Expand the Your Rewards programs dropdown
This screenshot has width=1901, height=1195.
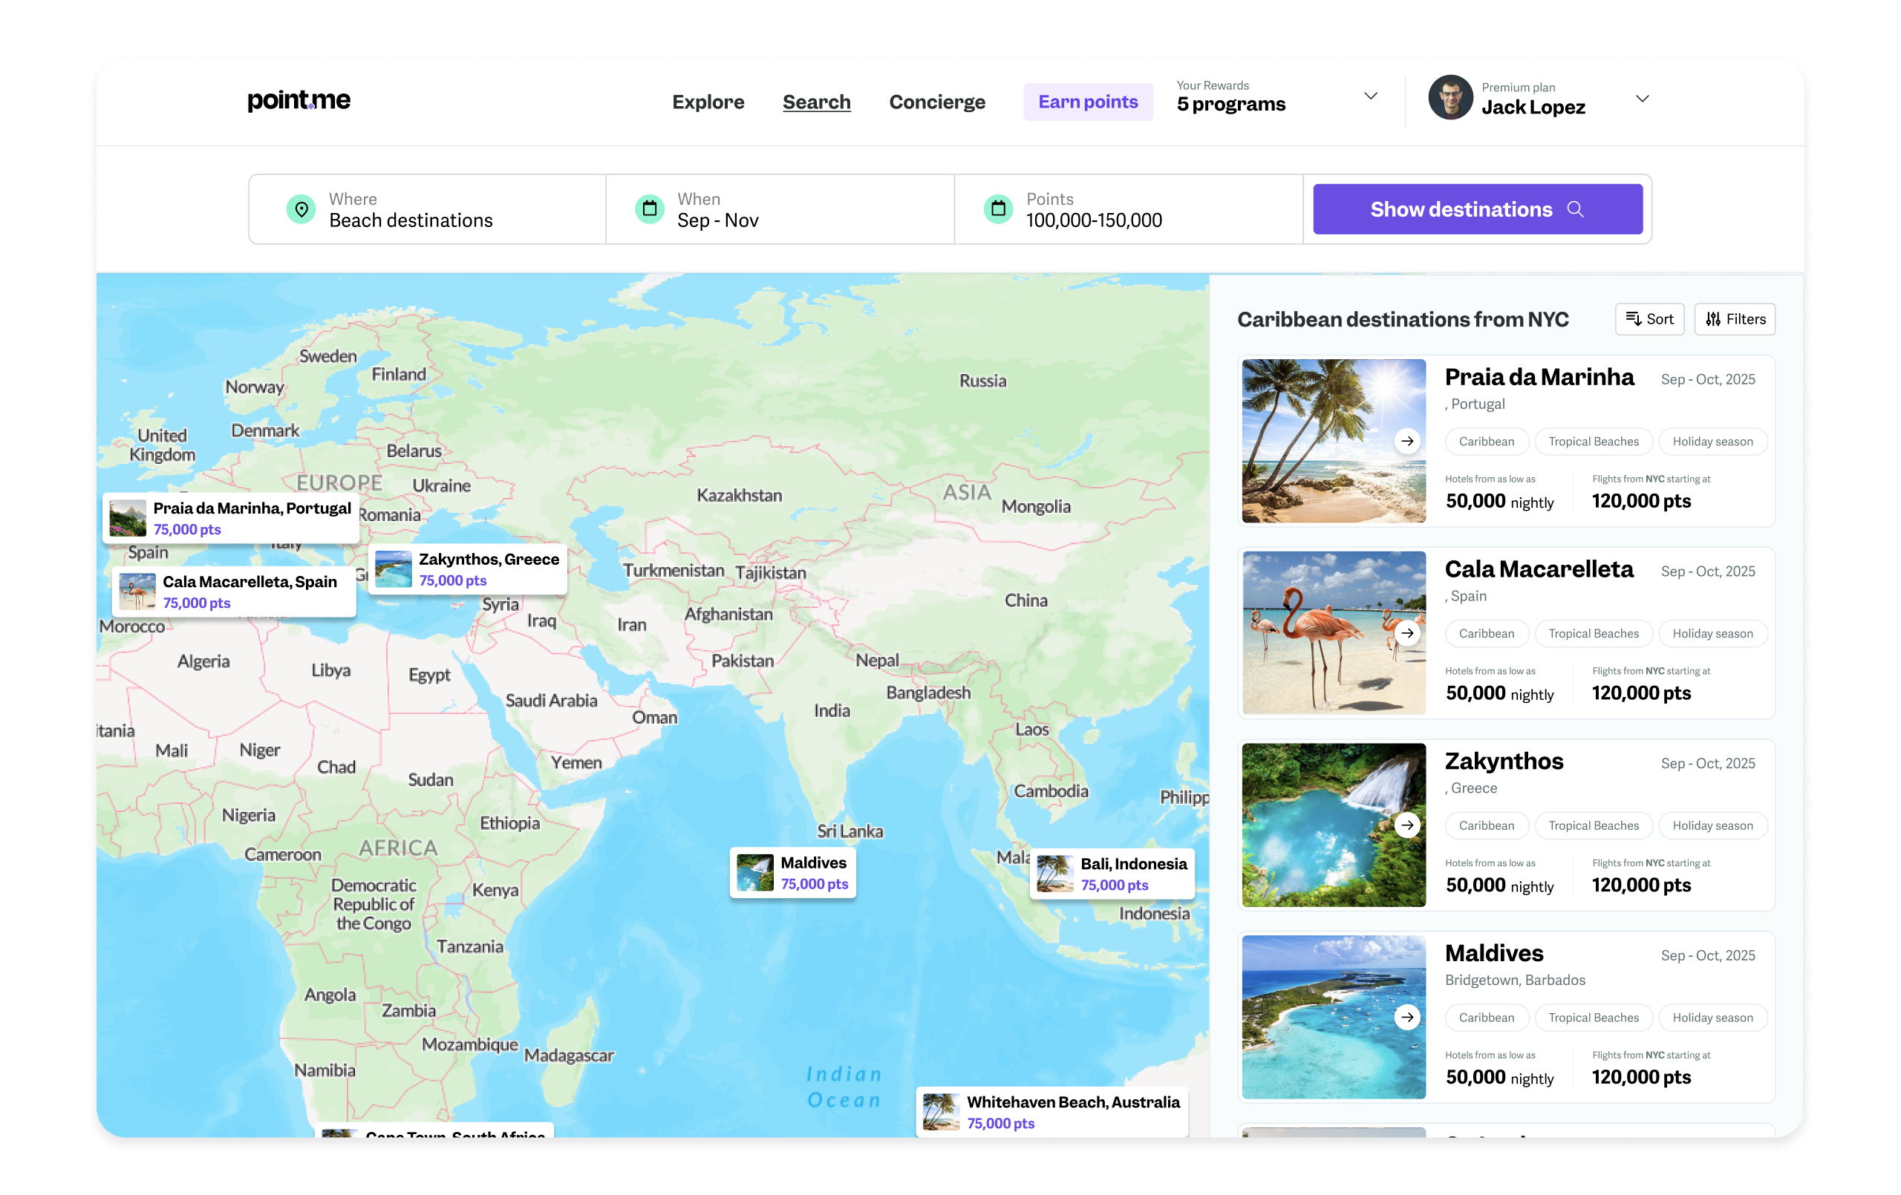point(1371,96)
